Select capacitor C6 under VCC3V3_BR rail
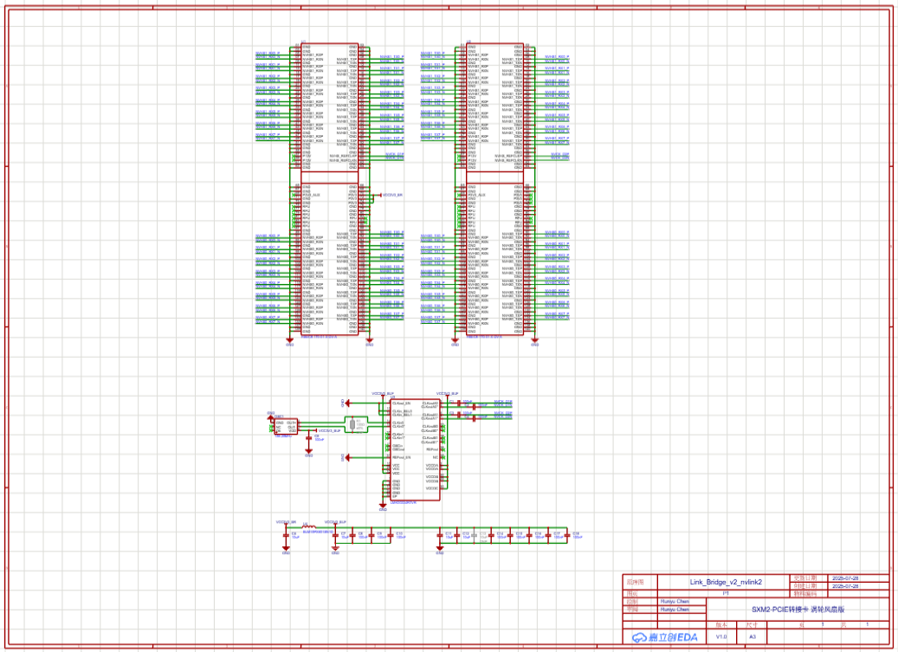The image size is (898, 652). point(287,536)
